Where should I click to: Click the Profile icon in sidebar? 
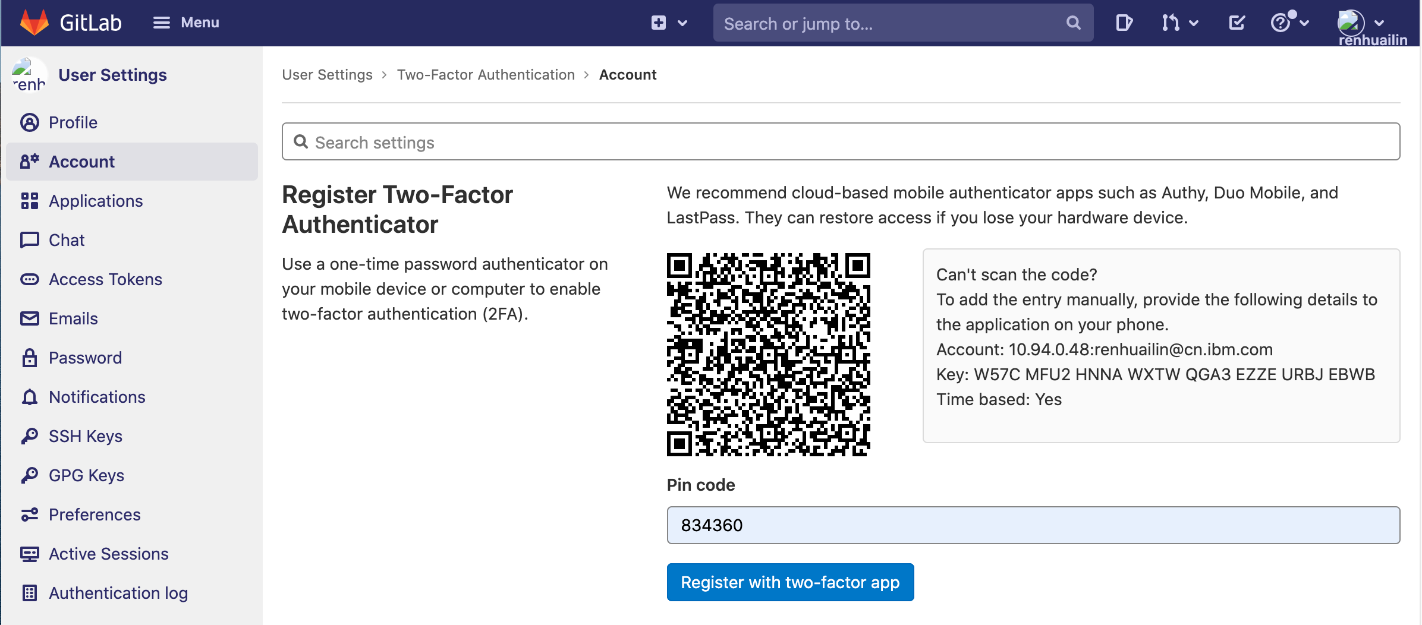tap(30, 122)
